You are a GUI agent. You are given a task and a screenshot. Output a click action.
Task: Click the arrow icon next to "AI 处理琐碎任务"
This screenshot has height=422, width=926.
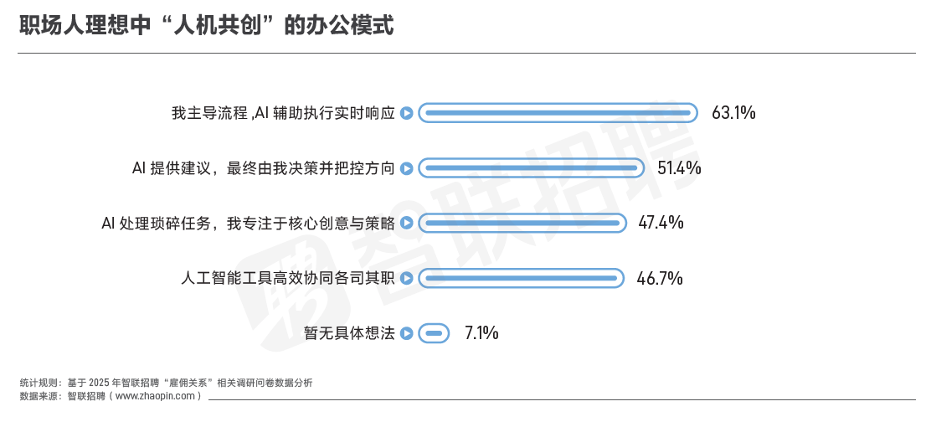point(406,223)
